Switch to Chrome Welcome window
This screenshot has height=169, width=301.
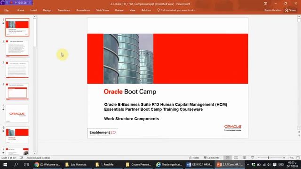[48, 165]
